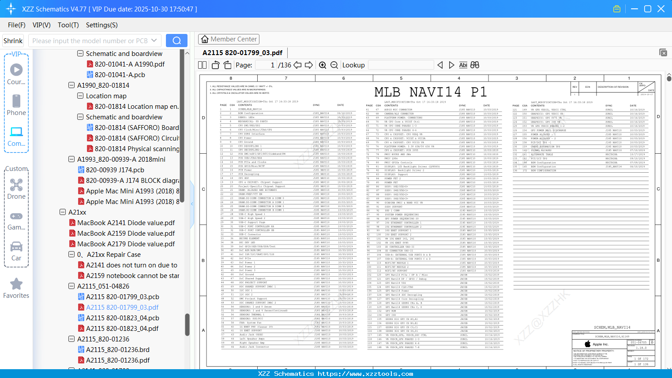Screen dimensions: 672x378
Task: Select the Drone category icon
Action: tap(16, 189)
